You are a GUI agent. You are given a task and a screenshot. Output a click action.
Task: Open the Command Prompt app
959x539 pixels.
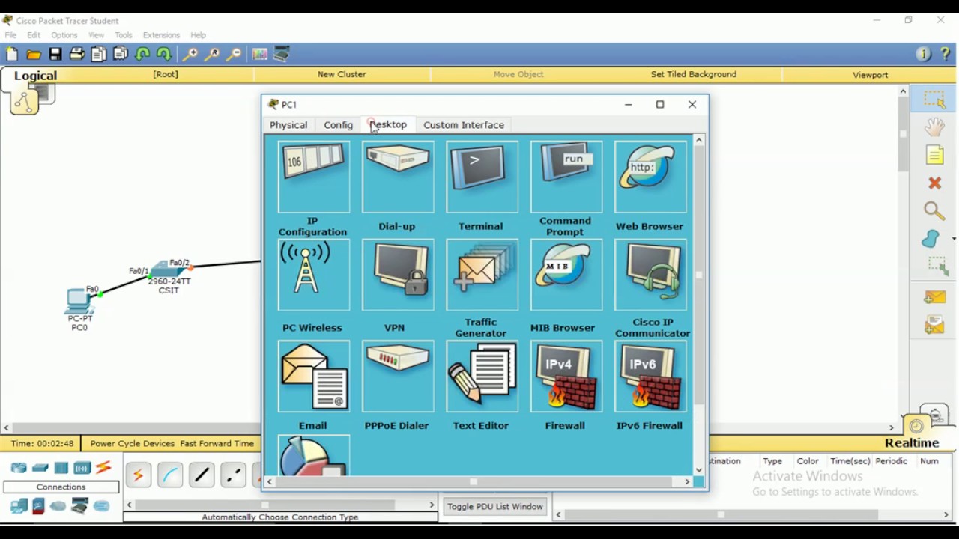coord(566,177)
